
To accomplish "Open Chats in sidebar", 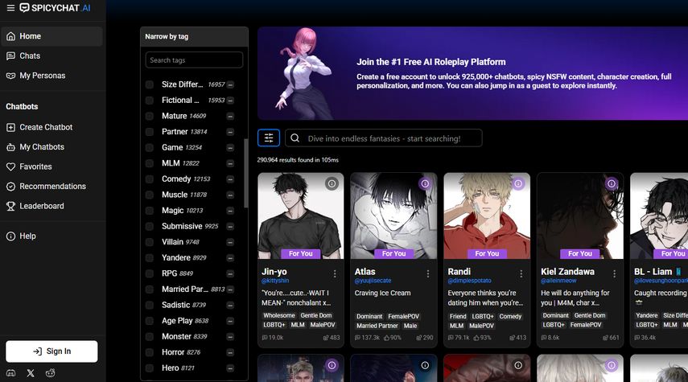I will pos(51,56).
